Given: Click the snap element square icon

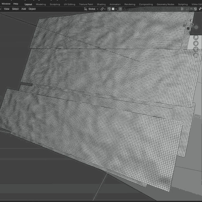Looking at the screenshot, I should 113,9.
